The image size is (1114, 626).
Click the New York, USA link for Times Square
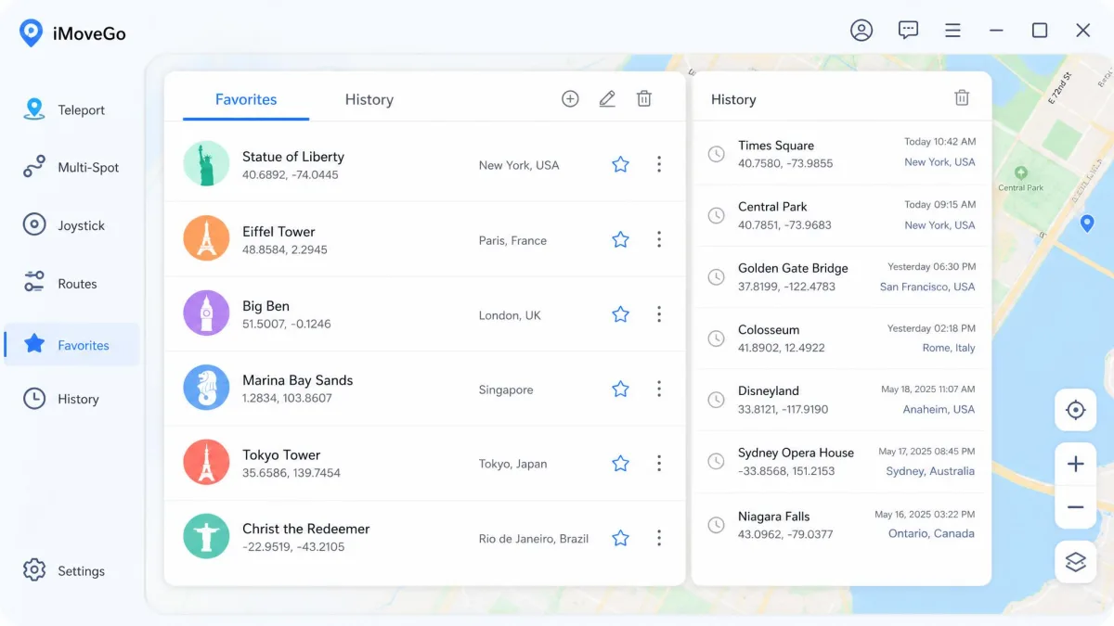939,162
